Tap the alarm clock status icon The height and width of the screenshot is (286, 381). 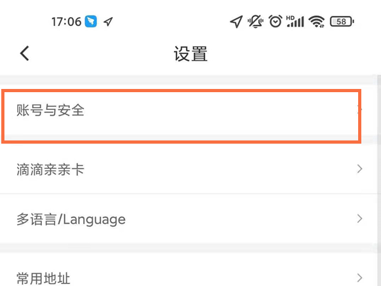[275, 22]
